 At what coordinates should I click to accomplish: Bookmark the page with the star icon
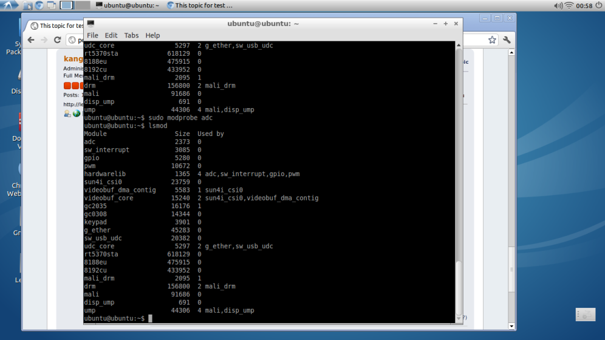(x=492, y=39)
